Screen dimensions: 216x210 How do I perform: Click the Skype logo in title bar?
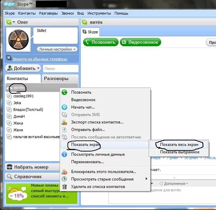[9, 4]
